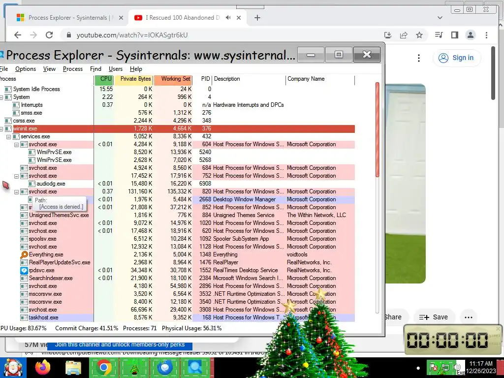504x378 pixels.
Task: Open Chrome from the taskbar
Action: pos(103,368)
